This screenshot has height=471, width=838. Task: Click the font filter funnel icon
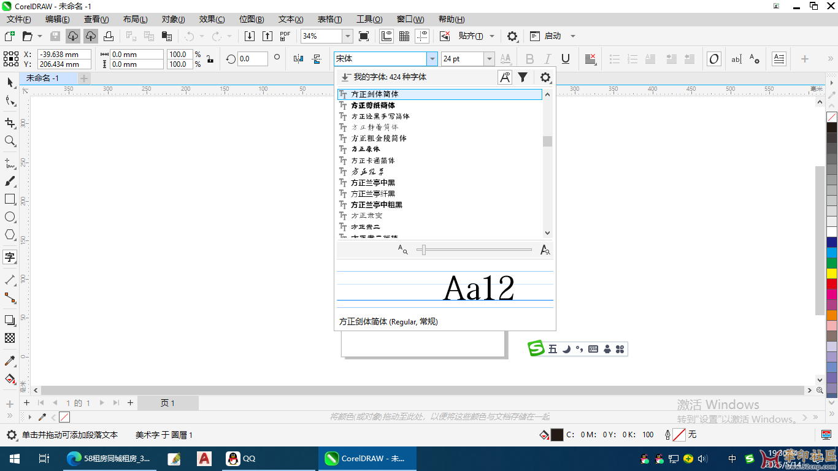coord(523,77)
